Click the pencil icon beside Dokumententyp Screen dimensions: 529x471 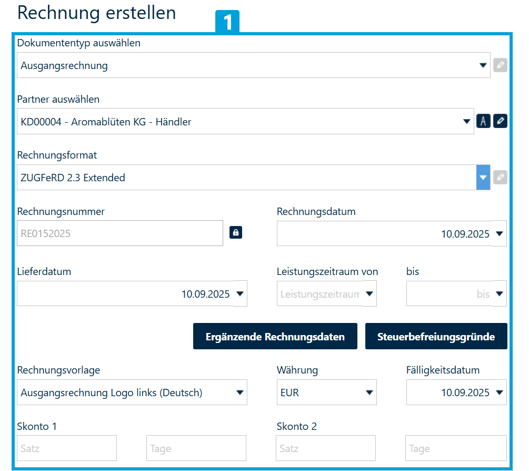(x=500, y=65)
